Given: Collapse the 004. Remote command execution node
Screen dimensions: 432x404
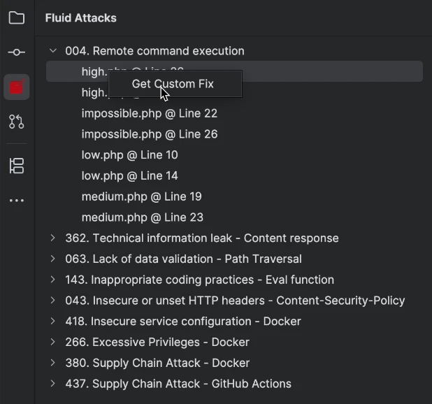Looking at the screenshot, I should [53, 50].
